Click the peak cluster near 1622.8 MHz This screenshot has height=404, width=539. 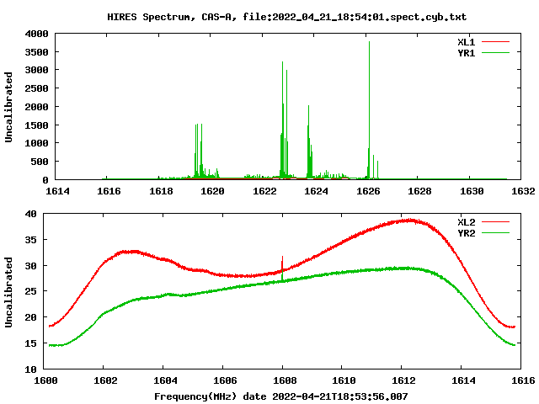(285, 120)
